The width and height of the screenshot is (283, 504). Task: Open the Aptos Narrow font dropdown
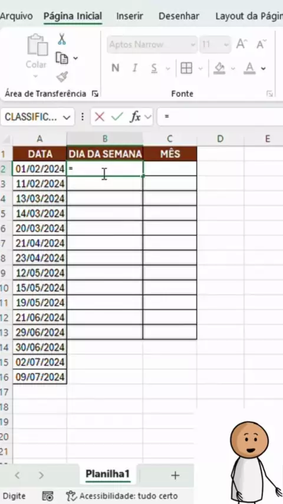click(x=193, y=44)
